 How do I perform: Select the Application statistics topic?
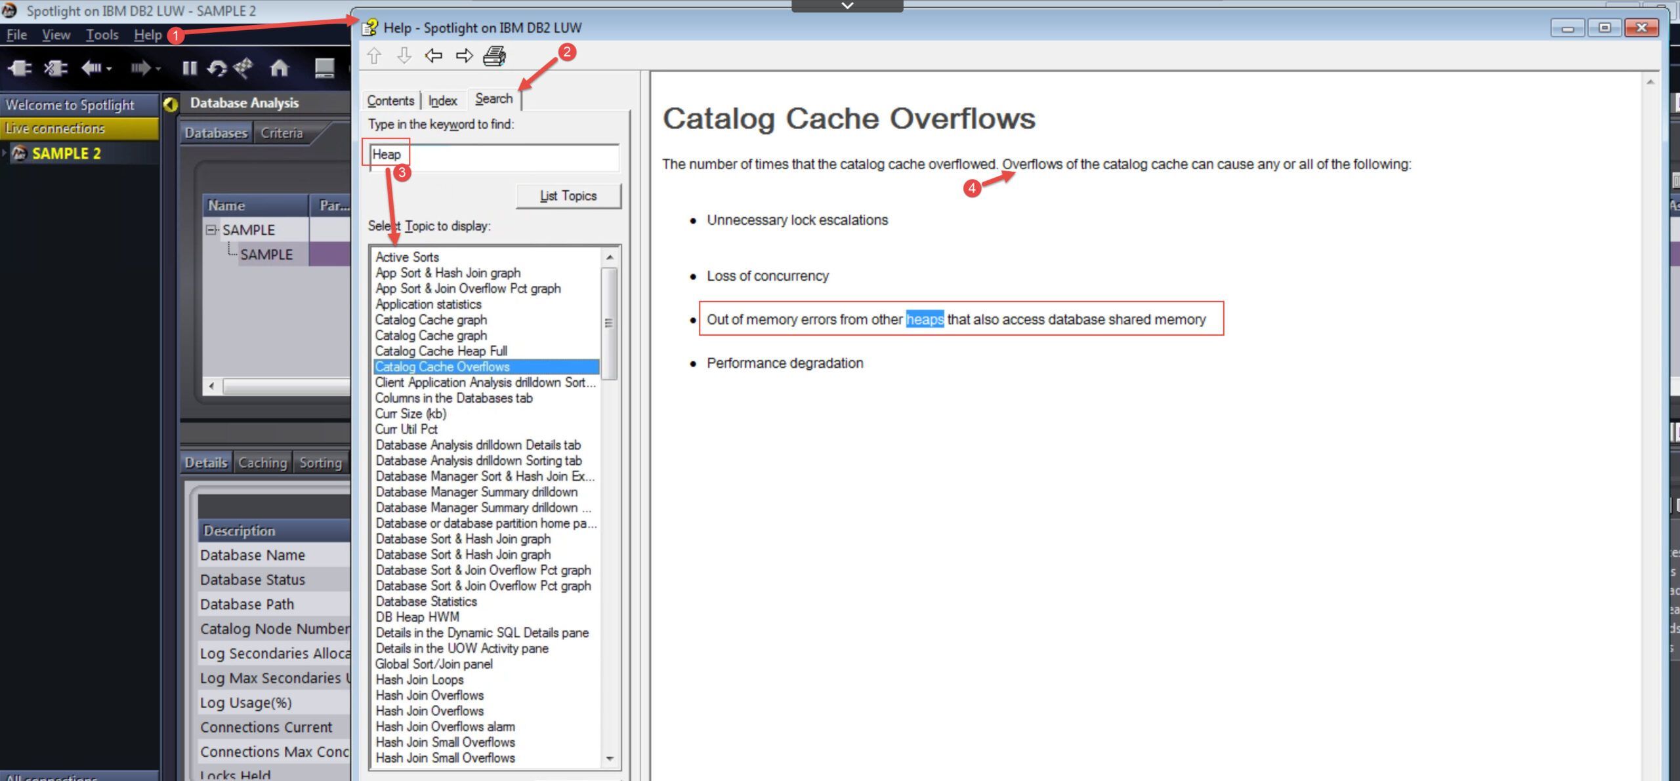click(x=428, y=304)
